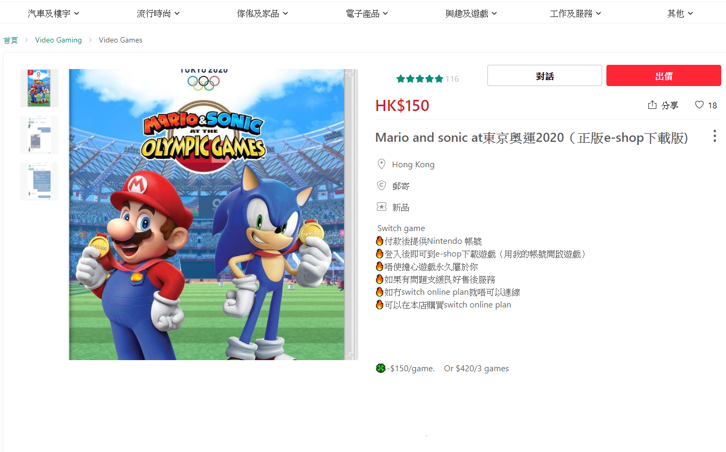
Task: Open the 工作及服務 menu
Action: [x=576, y=13]
